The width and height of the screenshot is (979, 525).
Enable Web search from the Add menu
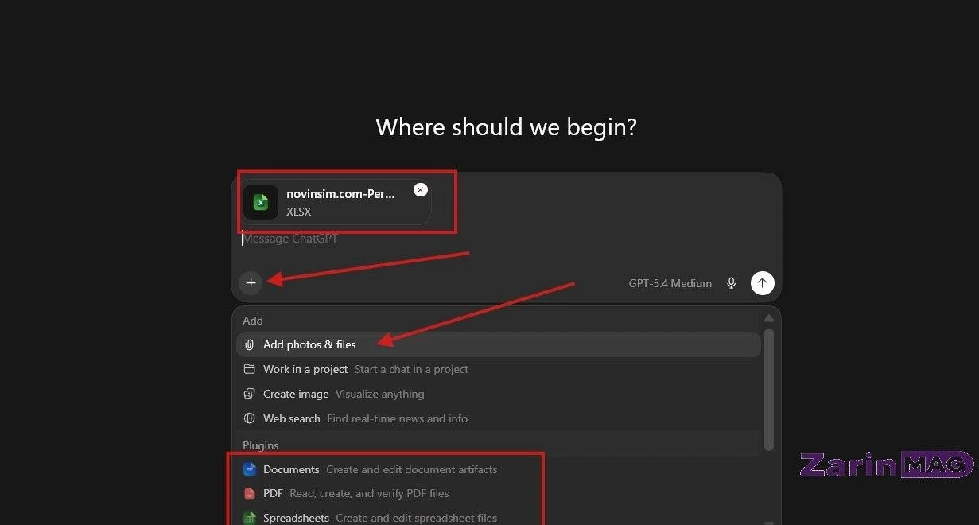tap(499, 418)
